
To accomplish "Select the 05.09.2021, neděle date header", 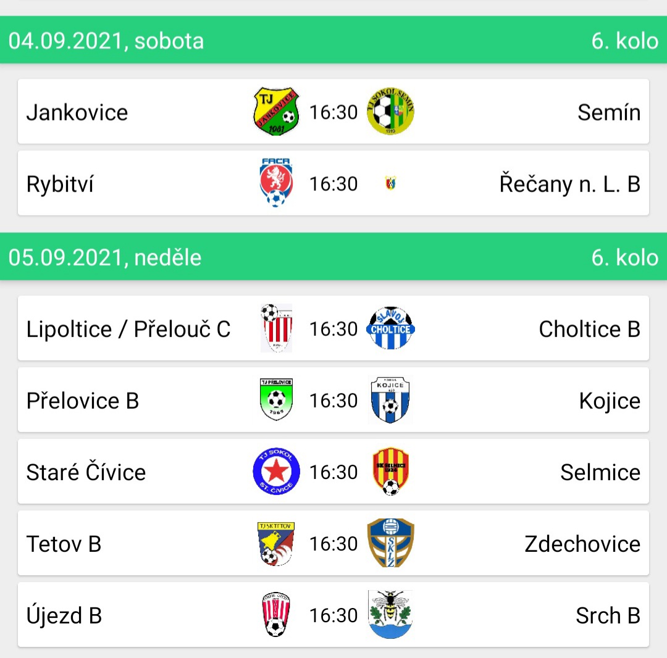I will (333, 257).
